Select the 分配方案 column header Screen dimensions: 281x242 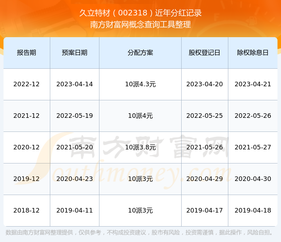(140, 53)
